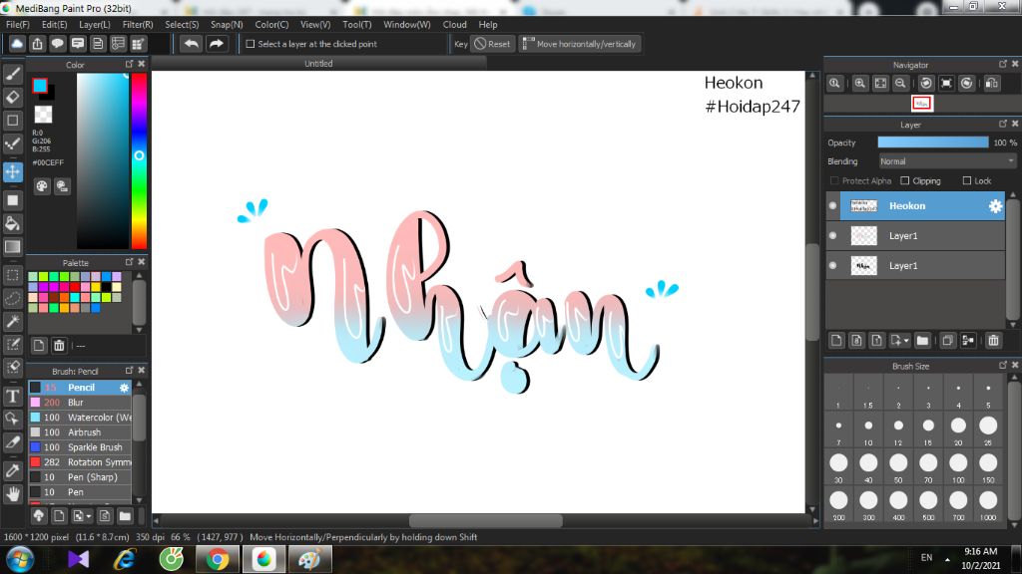Viewport: 1022px width, 574px height.
Task: Open the Snap menu
Action: pos(227,25)
